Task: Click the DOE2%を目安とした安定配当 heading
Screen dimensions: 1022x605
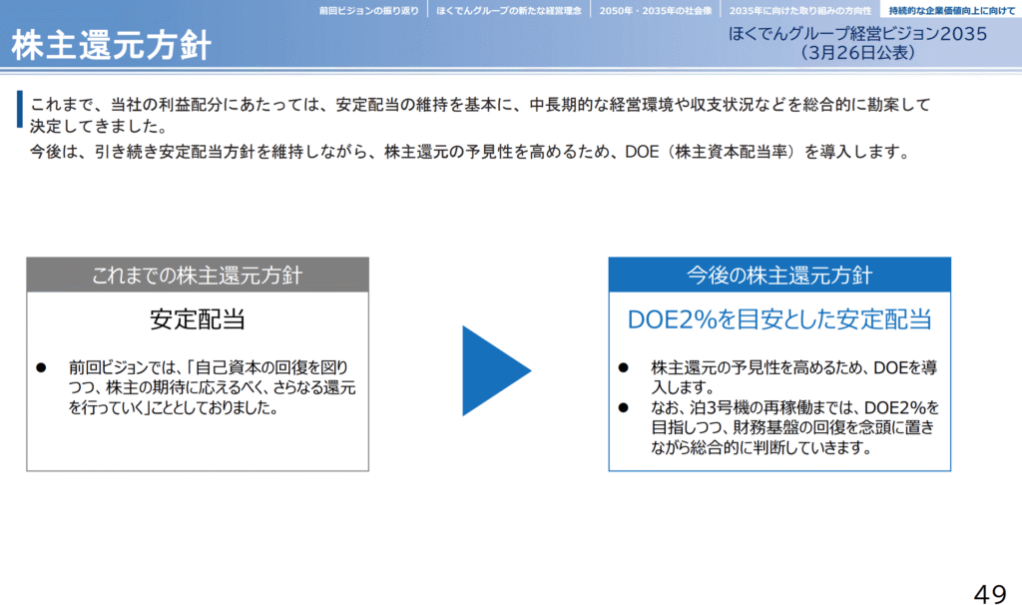Action: [779, 319]
